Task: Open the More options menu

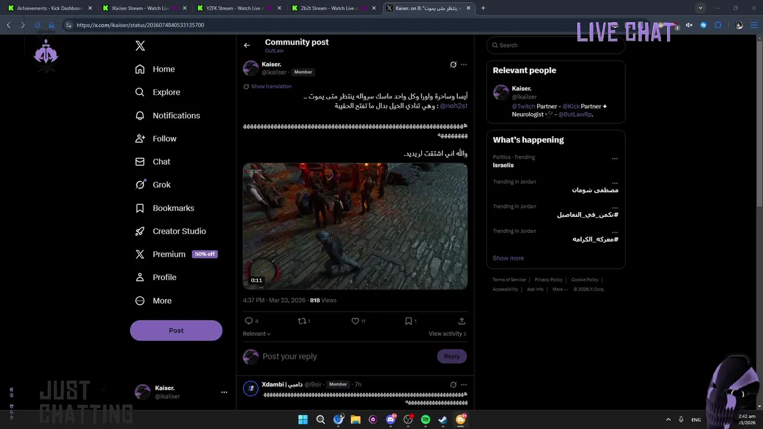Action: (153, 301)
